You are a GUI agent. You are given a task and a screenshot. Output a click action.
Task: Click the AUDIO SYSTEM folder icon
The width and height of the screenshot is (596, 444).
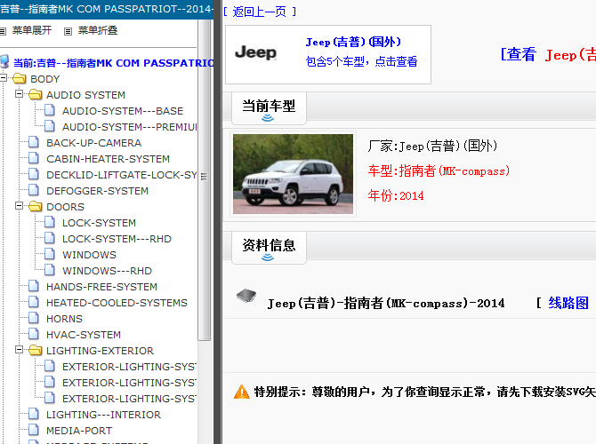click(x=35, y=94)
